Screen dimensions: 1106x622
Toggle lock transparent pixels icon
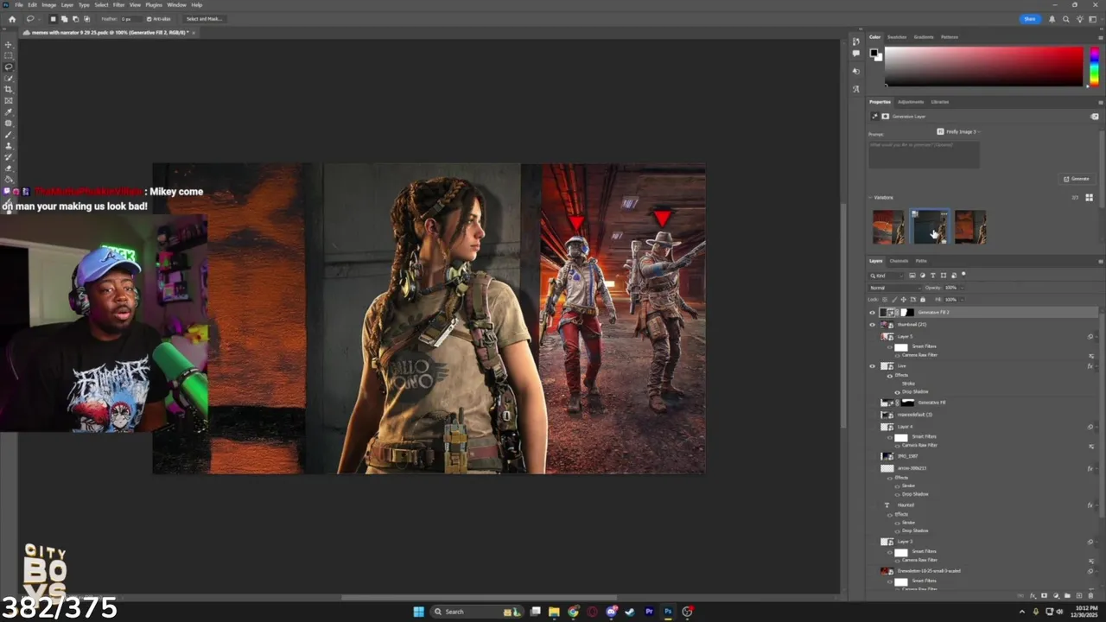(885, 300)
